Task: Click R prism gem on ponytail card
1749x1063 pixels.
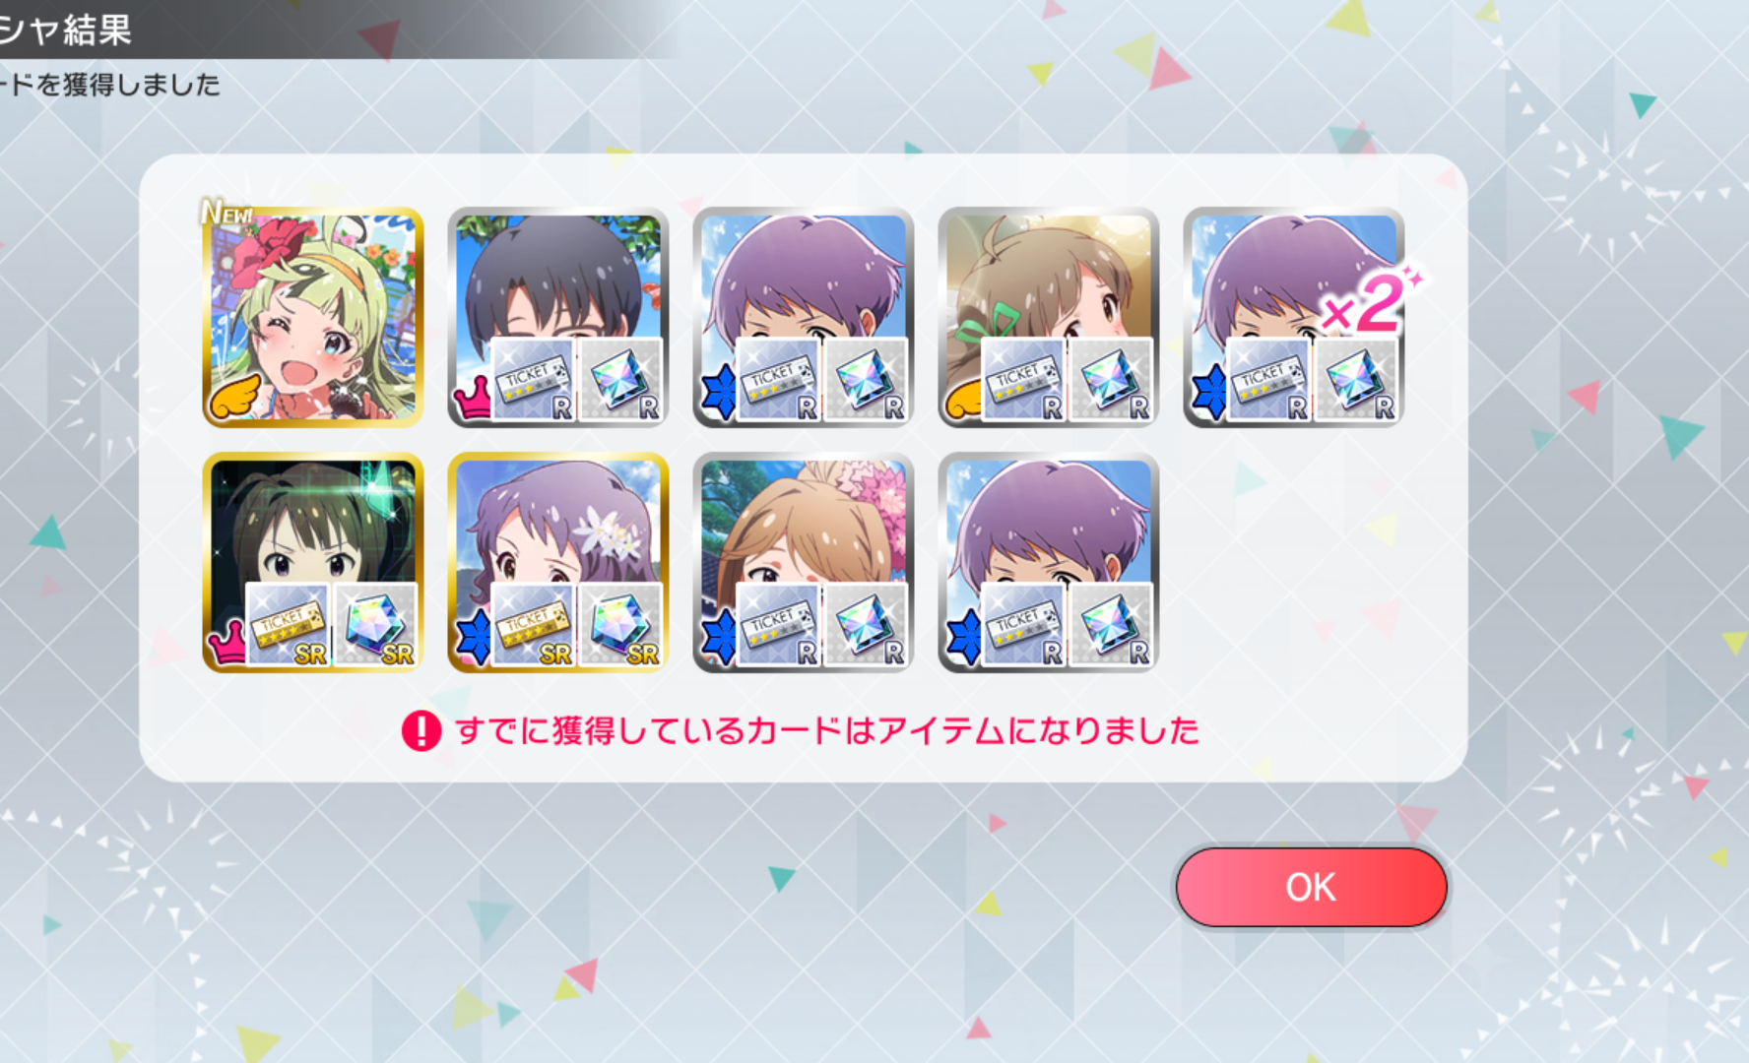Action: 1110,380
